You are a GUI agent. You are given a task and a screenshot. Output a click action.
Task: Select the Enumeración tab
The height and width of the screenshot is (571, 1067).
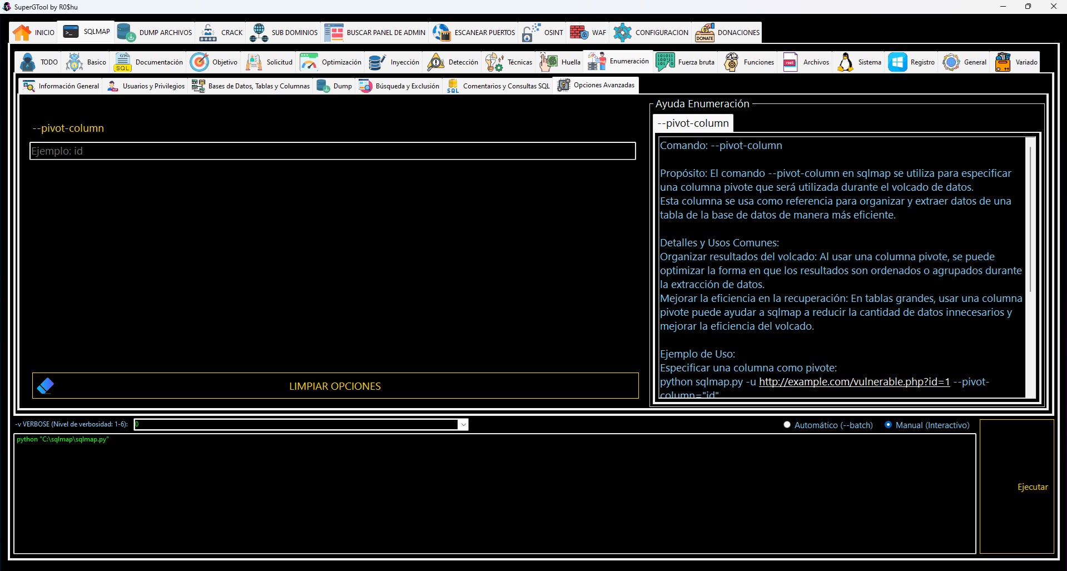click(618, 61)
